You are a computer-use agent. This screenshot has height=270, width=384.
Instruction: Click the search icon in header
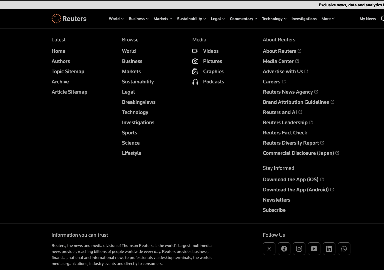(x=382, y=19)
